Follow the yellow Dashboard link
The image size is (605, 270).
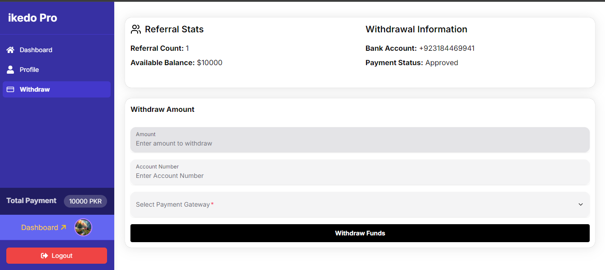coord(40,227)
